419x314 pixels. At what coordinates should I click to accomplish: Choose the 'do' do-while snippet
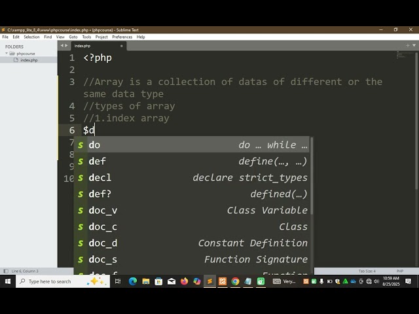pos(192,145)
